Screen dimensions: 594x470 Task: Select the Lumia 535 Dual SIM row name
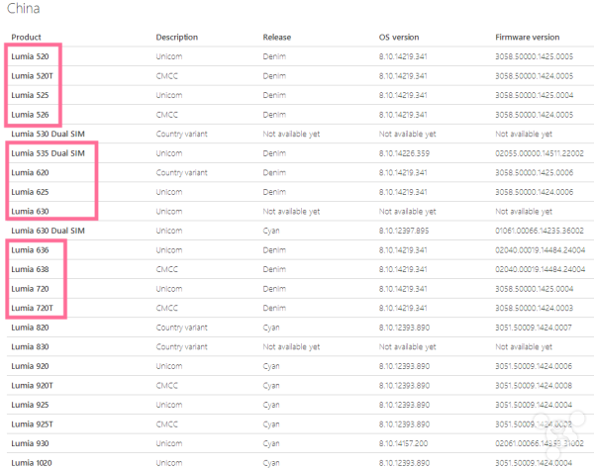point(48,153)
